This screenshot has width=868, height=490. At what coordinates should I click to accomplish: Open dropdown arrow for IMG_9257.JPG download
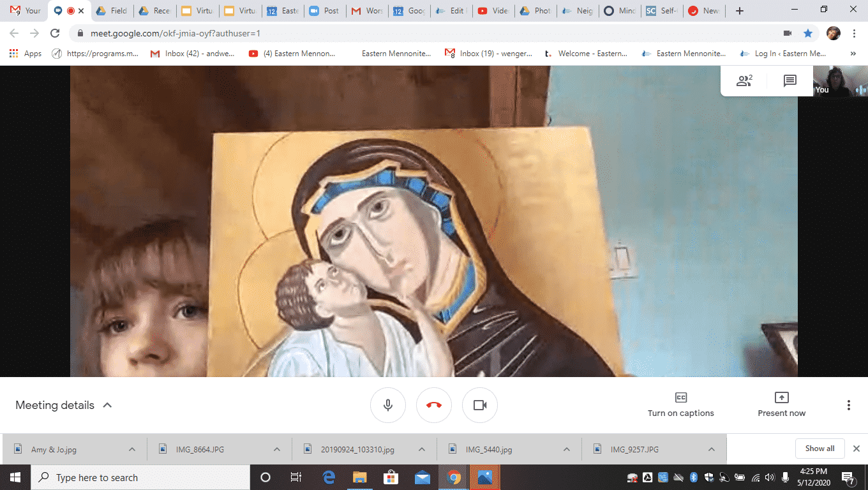712,449
